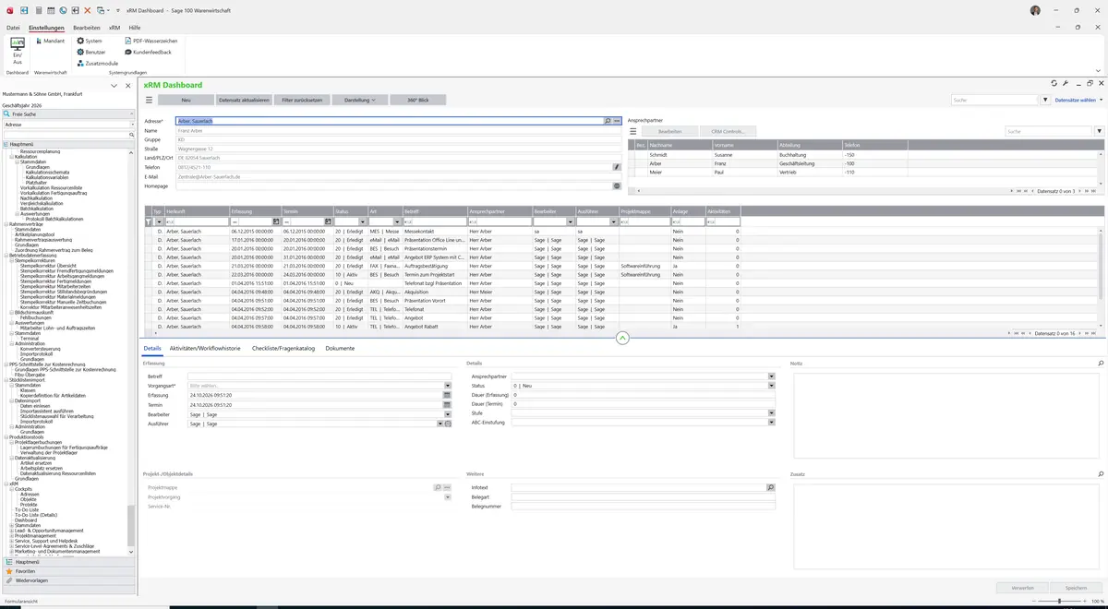Select Dashboard in the xRM tree
Screen dimensions: 1108x609
point(26,519)
